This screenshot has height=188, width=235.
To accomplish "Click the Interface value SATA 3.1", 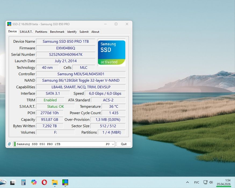I will point(53,93).
